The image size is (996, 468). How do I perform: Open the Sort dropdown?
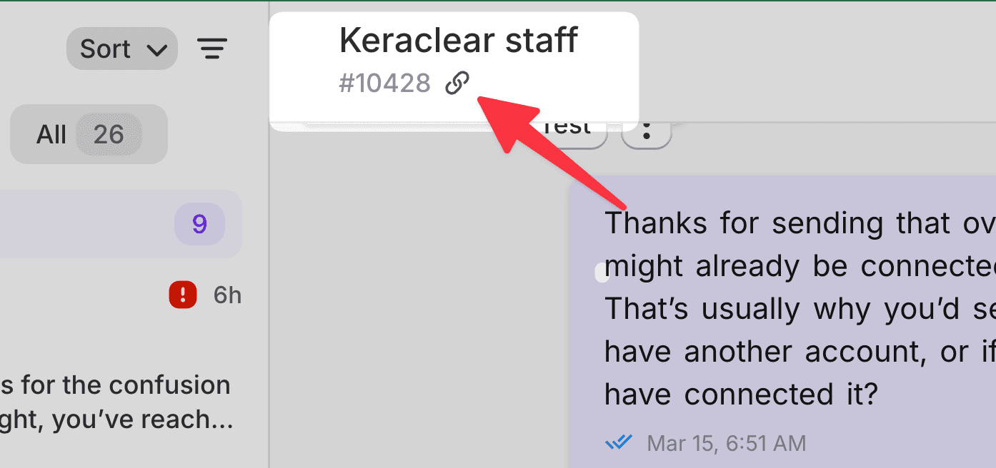coord(122,49)
